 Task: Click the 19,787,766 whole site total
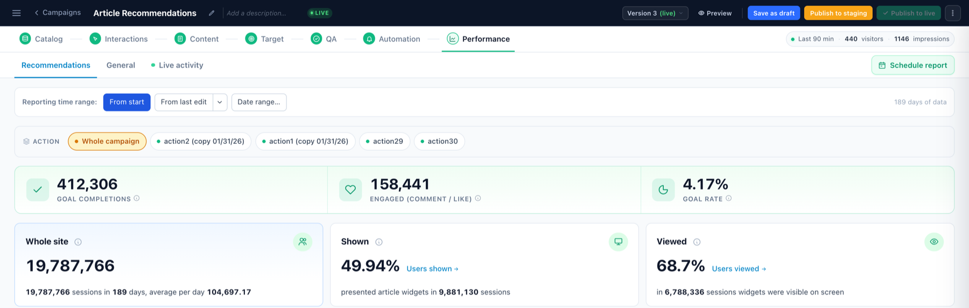pos(71,265)
